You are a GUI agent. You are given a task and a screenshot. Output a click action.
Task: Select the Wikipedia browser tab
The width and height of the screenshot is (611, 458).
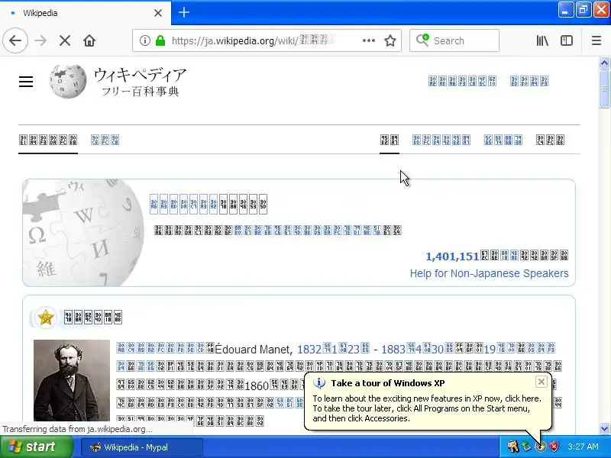click(86, 13)
